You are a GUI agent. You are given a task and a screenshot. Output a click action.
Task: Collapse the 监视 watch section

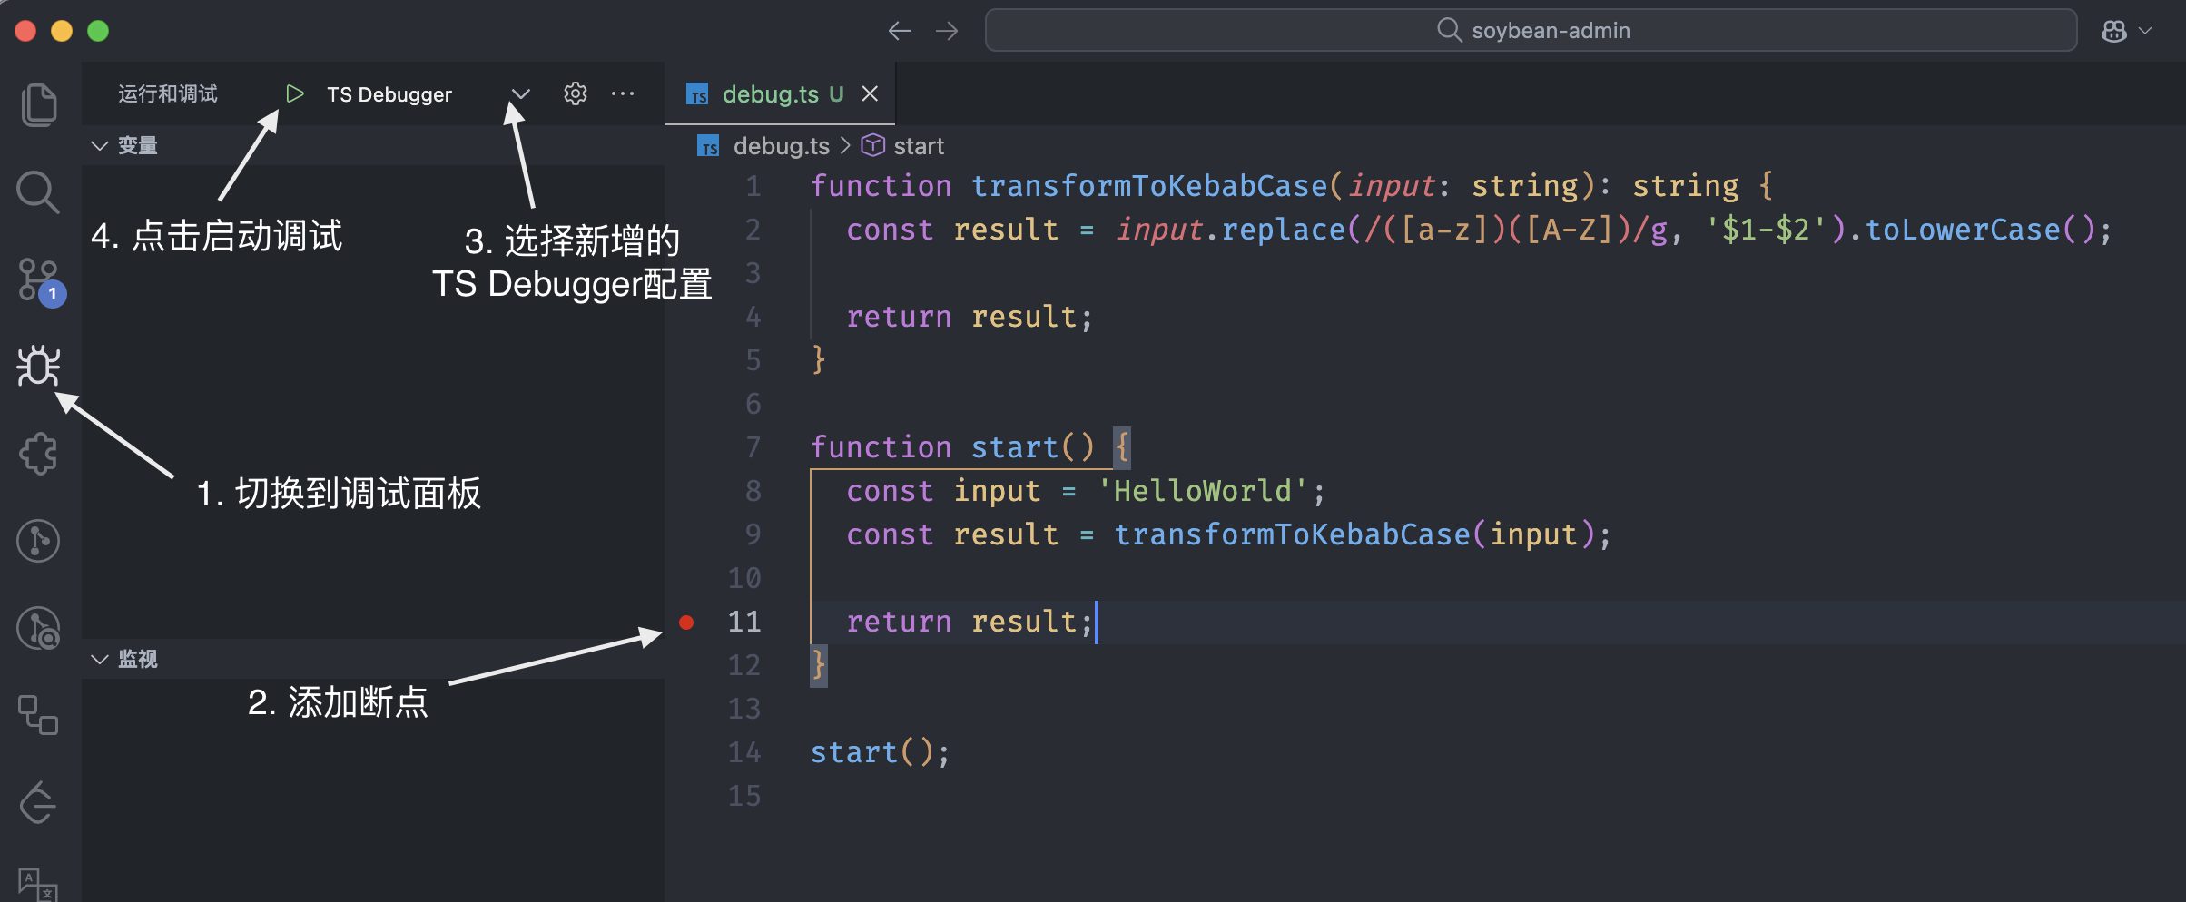pyautogui.click(x=100, y=659)
